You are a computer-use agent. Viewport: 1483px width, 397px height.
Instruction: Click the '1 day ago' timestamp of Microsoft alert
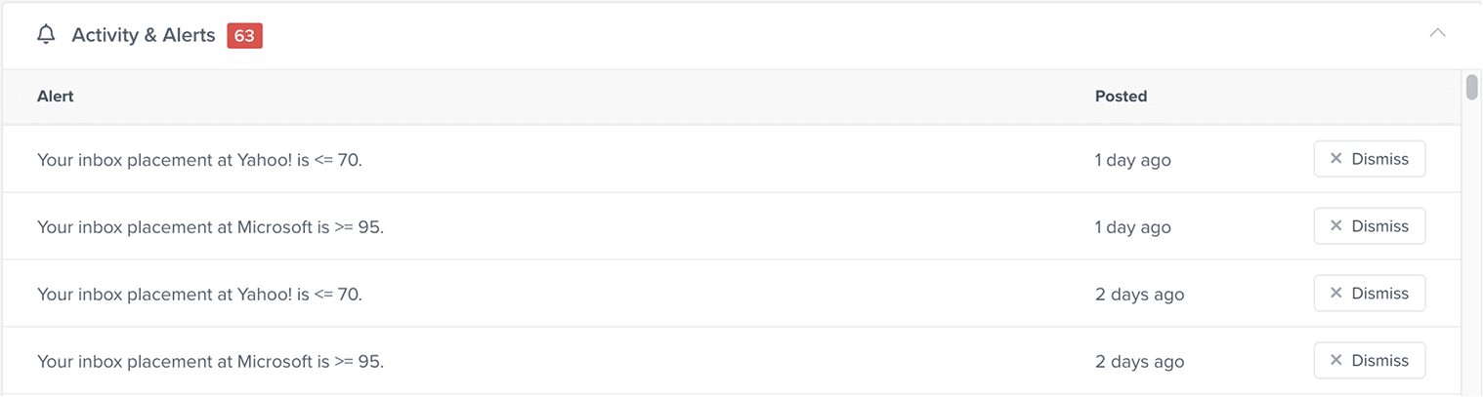point(1132,227)
